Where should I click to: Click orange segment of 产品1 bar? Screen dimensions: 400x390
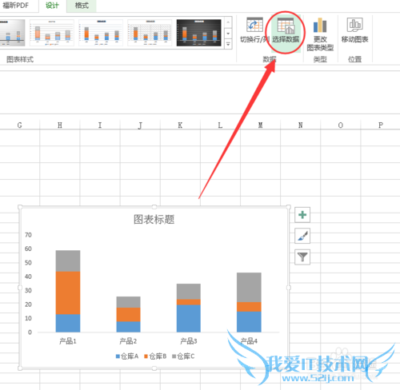(68, 292)
